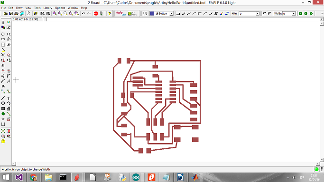
Task: Select the straight diagonal wire bend style
Action: click(x=189, y=14)
